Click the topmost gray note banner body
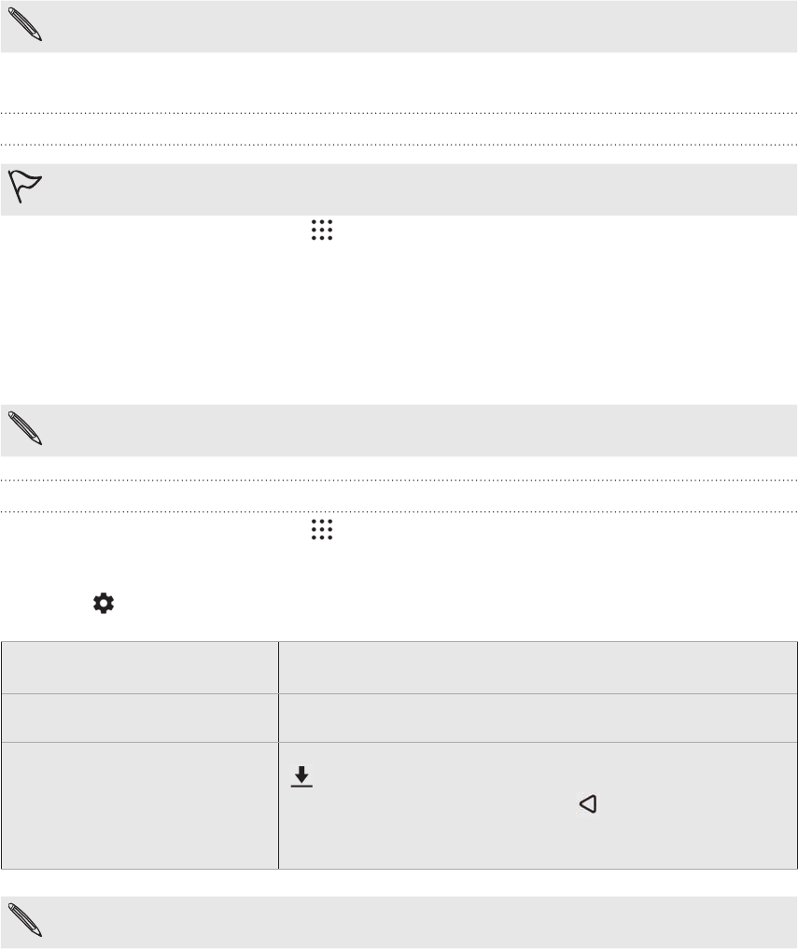This screenshot has height=949, width=798. pyautogui.click(x=399, y=26)
